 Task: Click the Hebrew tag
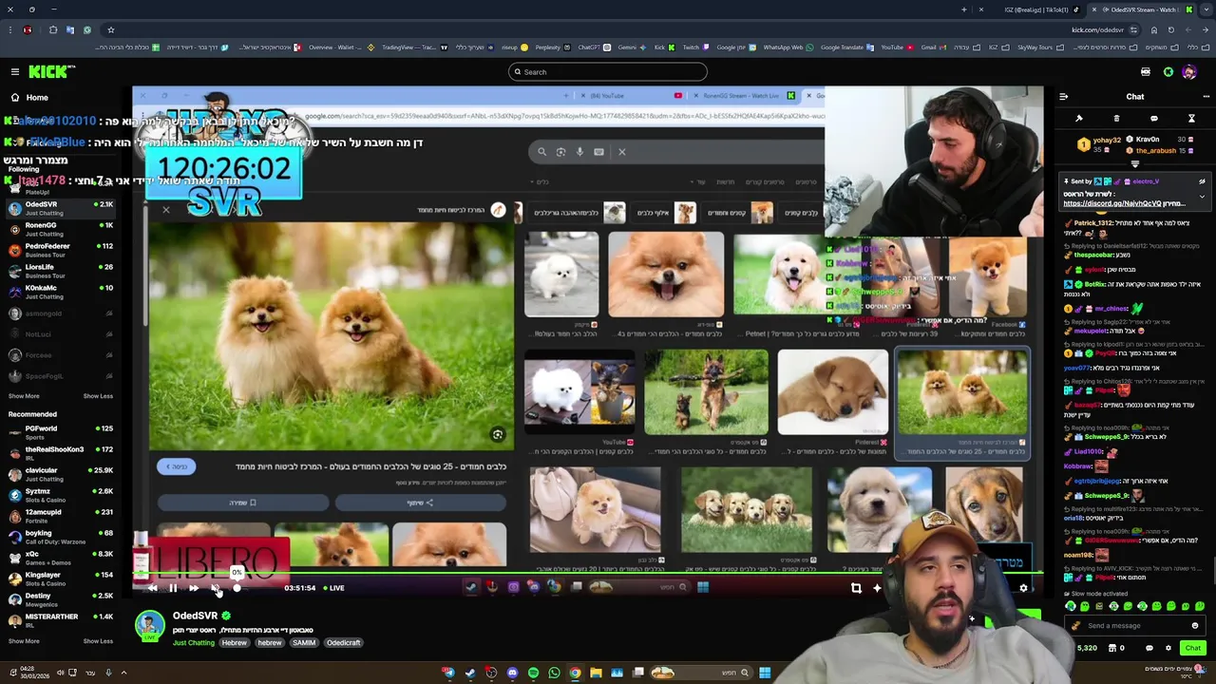(x=234, y=643)
